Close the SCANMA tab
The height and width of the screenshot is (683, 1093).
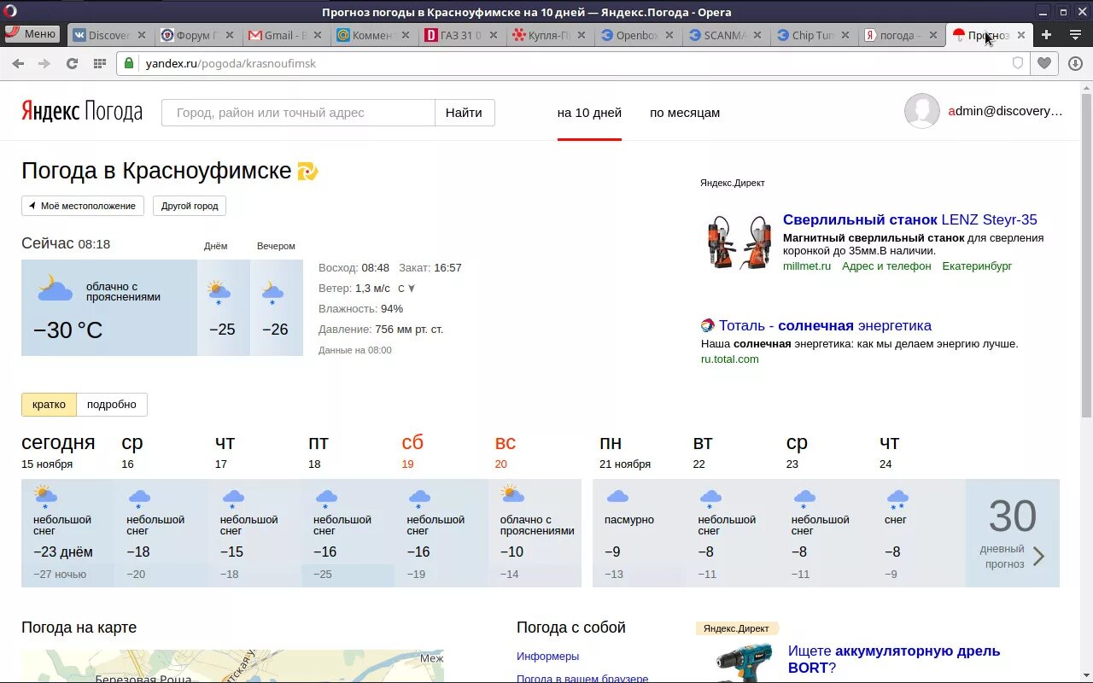pos(757,35)
